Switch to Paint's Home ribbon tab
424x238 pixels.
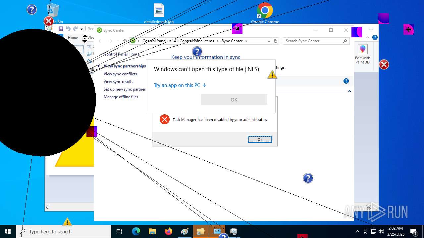point(73,38)
